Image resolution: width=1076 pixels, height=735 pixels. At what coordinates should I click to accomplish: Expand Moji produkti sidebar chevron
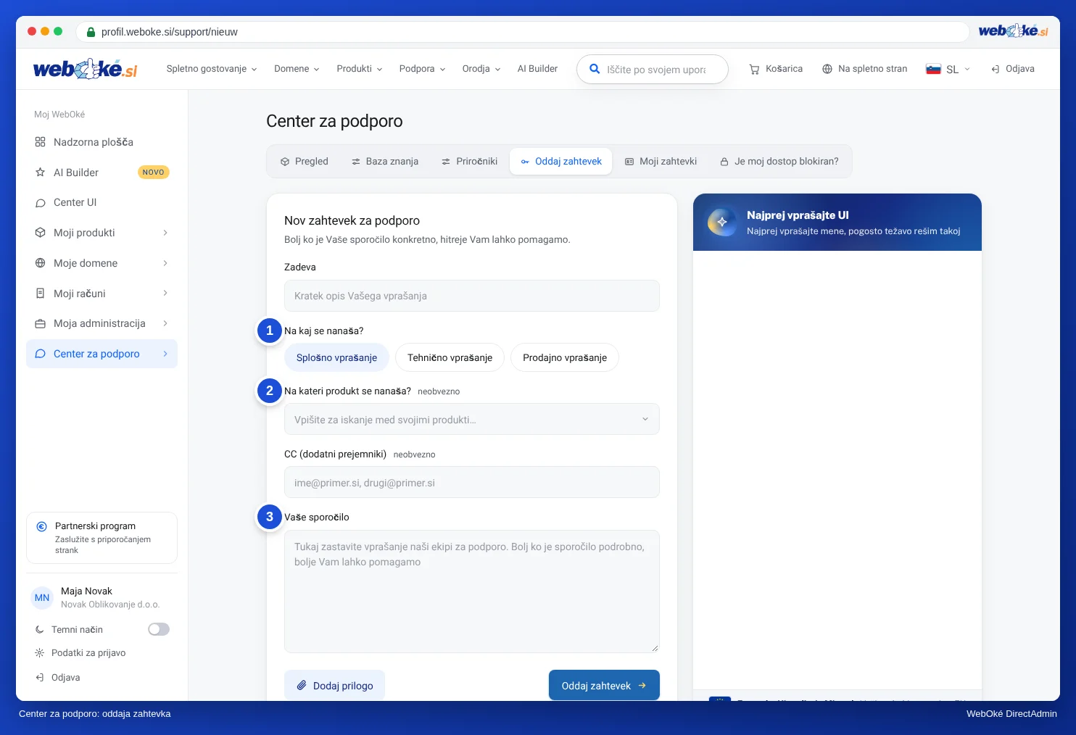point(165,233)
